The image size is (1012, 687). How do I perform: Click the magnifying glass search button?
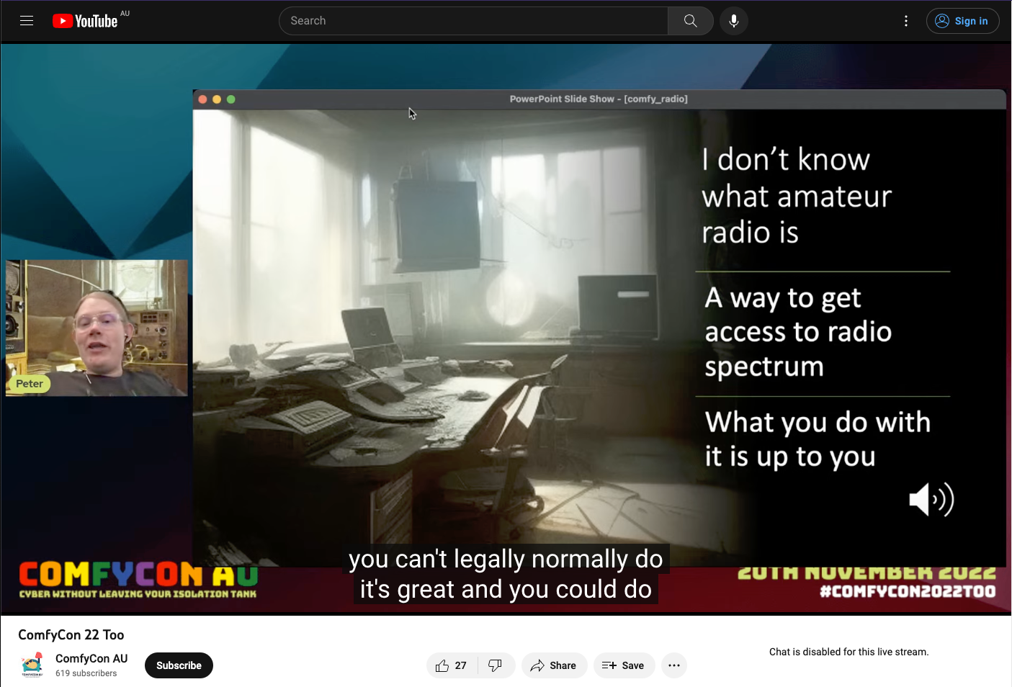(x=690, y=21)
